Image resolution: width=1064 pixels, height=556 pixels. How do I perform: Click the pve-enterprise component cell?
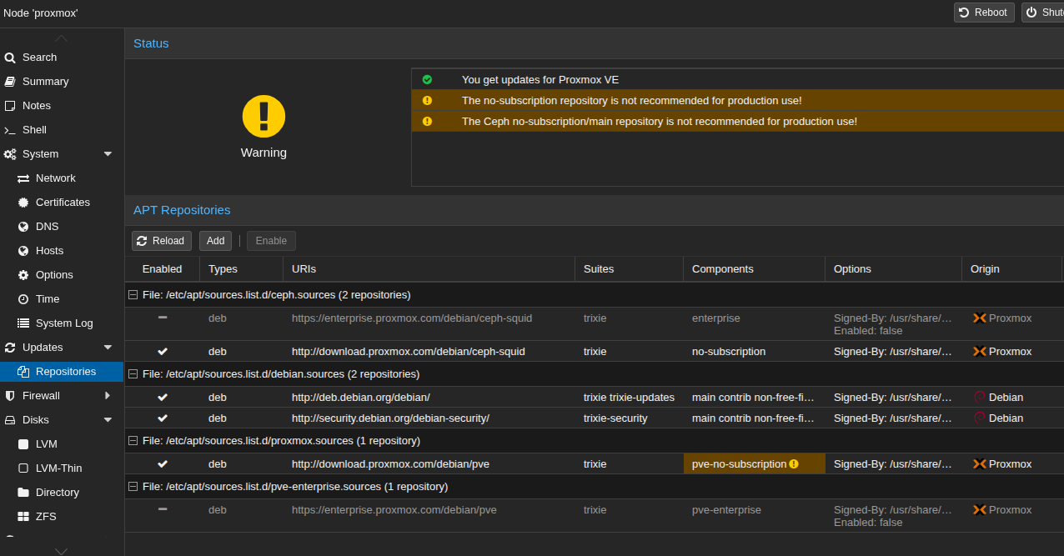click(755, 510)
